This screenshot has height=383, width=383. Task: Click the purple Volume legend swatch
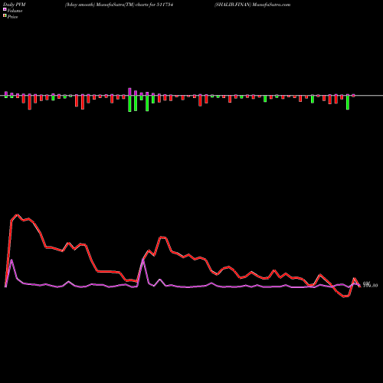tap(5, 9)
